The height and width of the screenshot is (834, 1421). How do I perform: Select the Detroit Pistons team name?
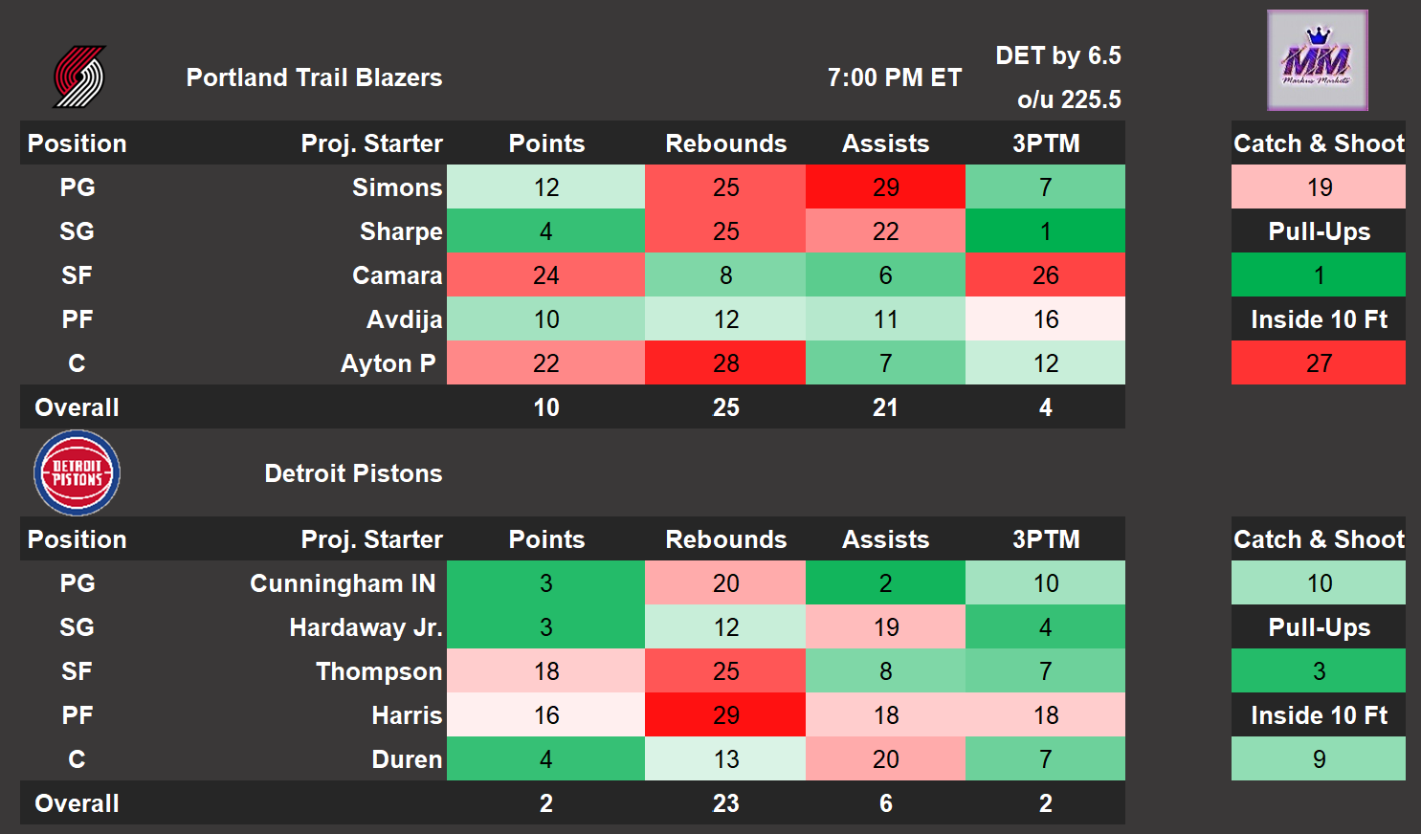[x=353, y=473]
